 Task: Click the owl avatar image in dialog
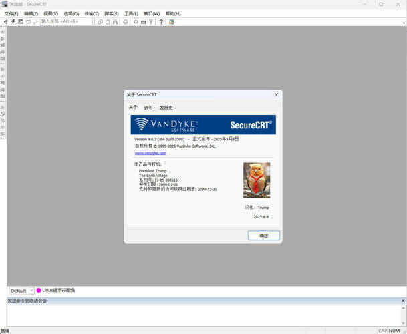257,180
